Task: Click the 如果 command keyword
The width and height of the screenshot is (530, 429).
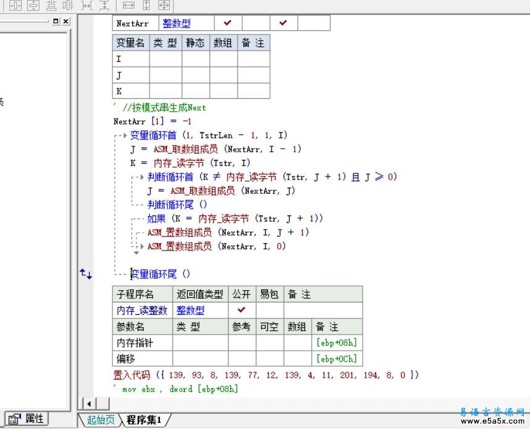Action: pos(156,219)
